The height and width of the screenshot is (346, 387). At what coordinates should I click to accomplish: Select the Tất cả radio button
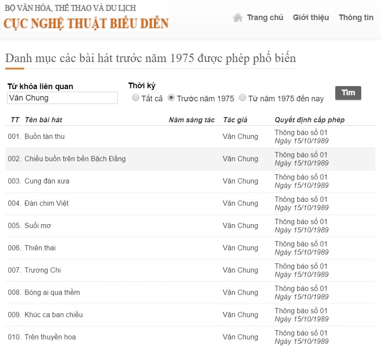tap(136, 98)
